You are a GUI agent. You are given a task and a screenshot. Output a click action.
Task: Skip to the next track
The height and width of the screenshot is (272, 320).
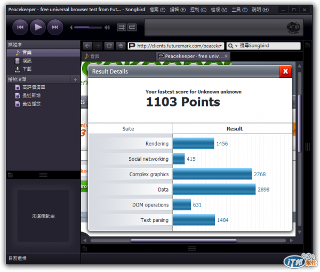55,27
